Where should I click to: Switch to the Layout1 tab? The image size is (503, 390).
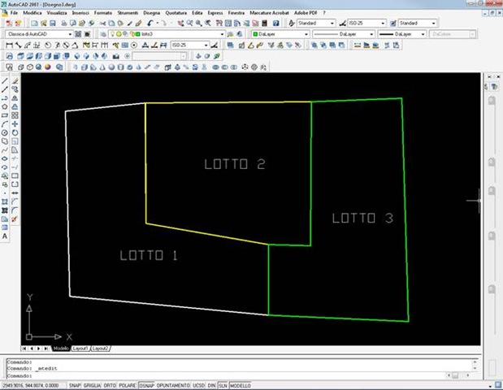(80, 349)
